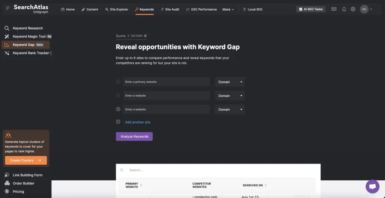Open Keyword Rank Tracker in sidebar
Viewport: 385px width, 198px height.
coord(31,53)
